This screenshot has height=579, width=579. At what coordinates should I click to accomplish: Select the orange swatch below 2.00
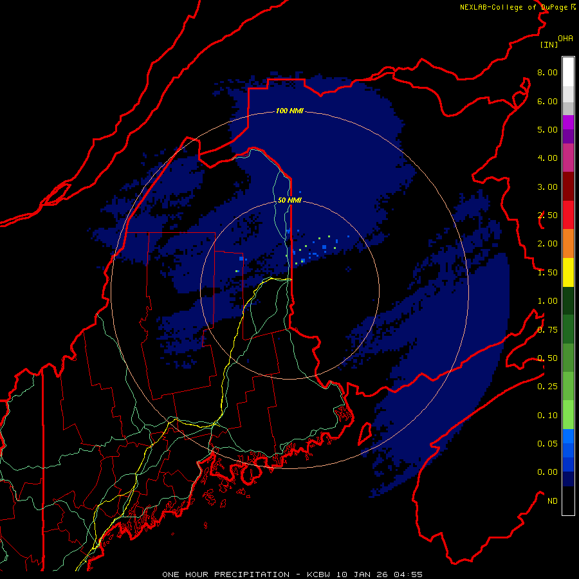(568, 244)
